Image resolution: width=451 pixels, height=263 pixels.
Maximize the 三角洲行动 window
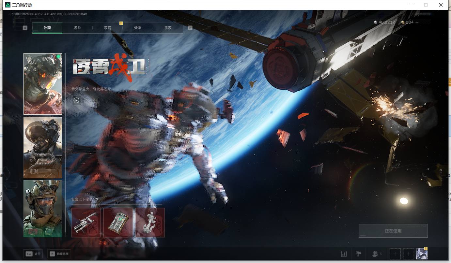(426, 5)
